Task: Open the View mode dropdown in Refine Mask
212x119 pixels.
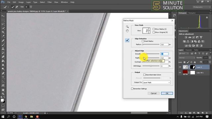Action: 149,31
